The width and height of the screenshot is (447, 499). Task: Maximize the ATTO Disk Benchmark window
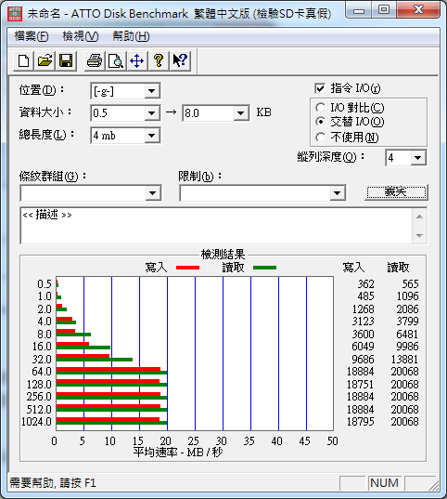pos(384,10)
